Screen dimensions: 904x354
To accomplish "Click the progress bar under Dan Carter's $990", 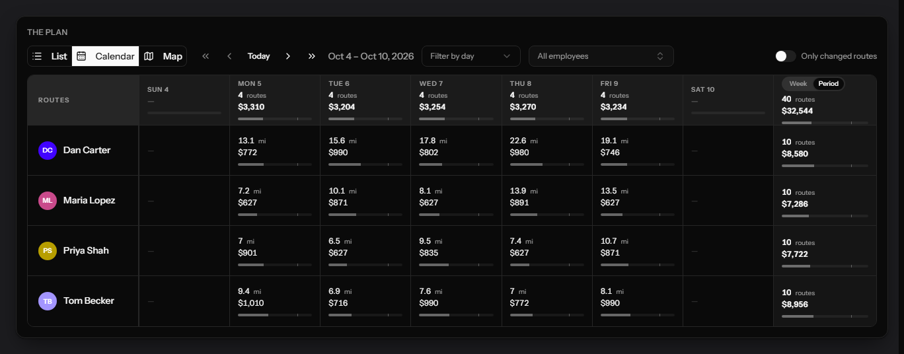I will click(x=365, y=164).
